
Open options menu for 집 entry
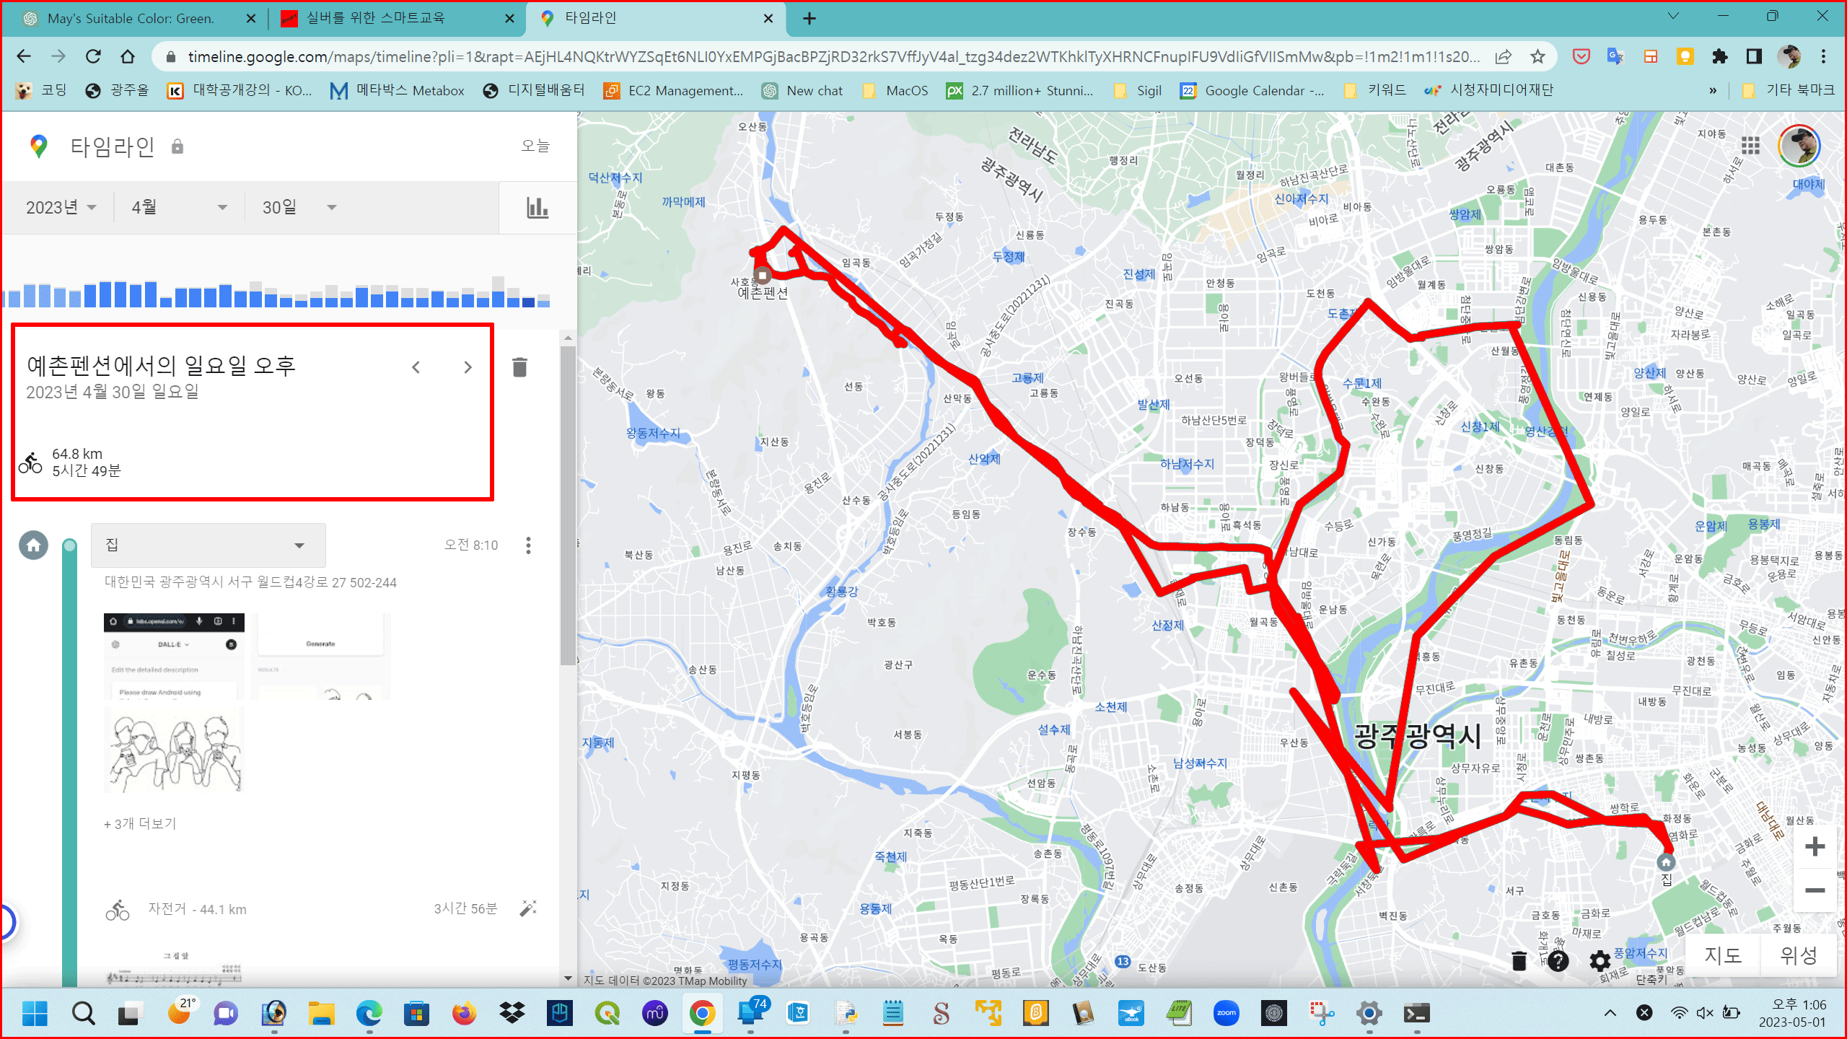pos(528,545)
